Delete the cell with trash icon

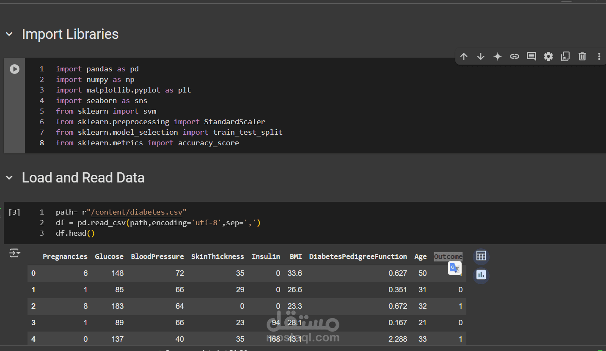[582, 57]
